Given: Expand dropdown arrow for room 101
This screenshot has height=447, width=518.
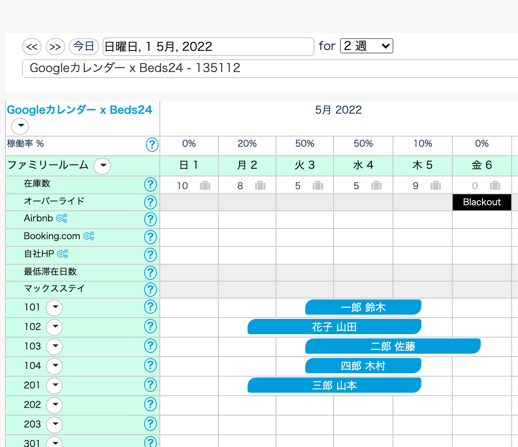Looking at the screenshot, I should (x=54, y=308).
